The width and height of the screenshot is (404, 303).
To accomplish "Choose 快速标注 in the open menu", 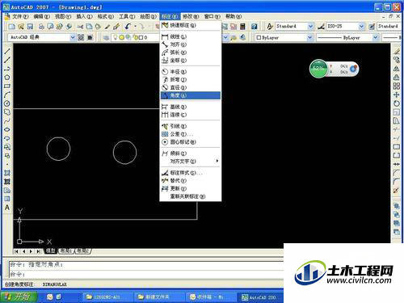I will tap(191, 25).
